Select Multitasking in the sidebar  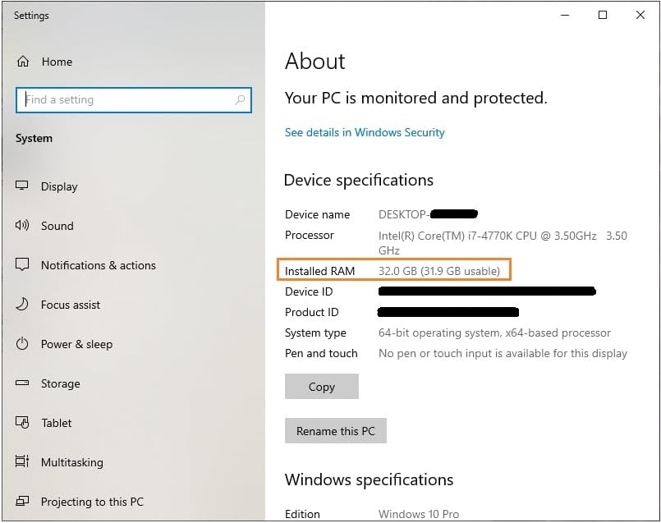point(72,462)
